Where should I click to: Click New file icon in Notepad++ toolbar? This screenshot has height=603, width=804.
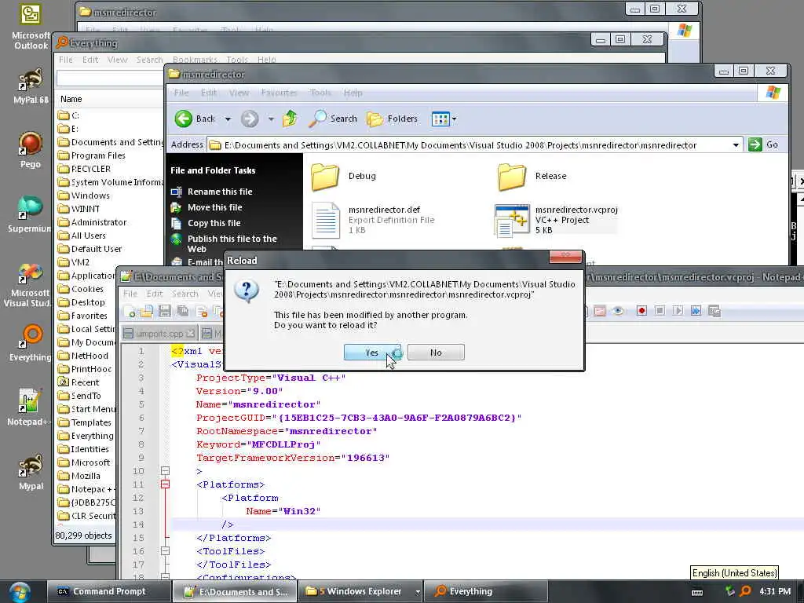(130, 311)
